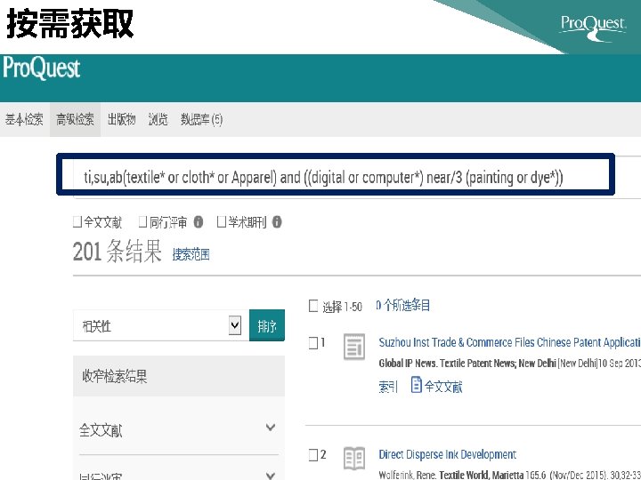The height and width of the screenshot is (480, 641).
Task: Open the 基本检索 tab
Action: pyautogui.click(x=24, y=120)
